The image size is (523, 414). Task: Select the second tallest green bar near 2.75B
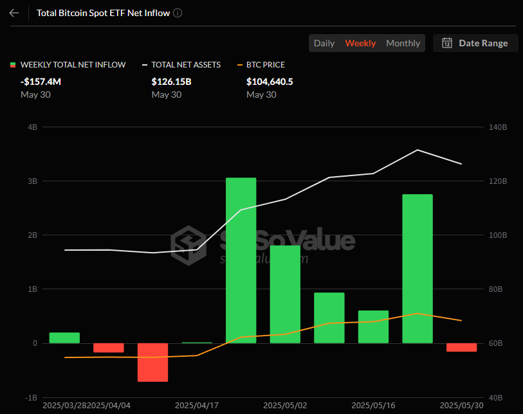point(417,269)
